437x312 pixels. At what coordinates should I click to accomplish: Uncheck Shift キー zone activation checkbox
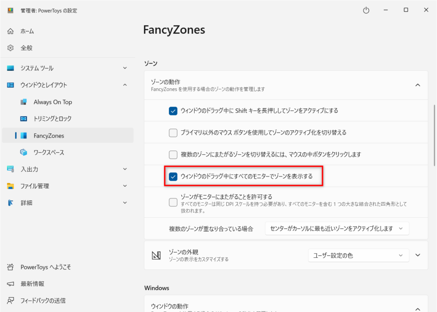click(173, 111)
